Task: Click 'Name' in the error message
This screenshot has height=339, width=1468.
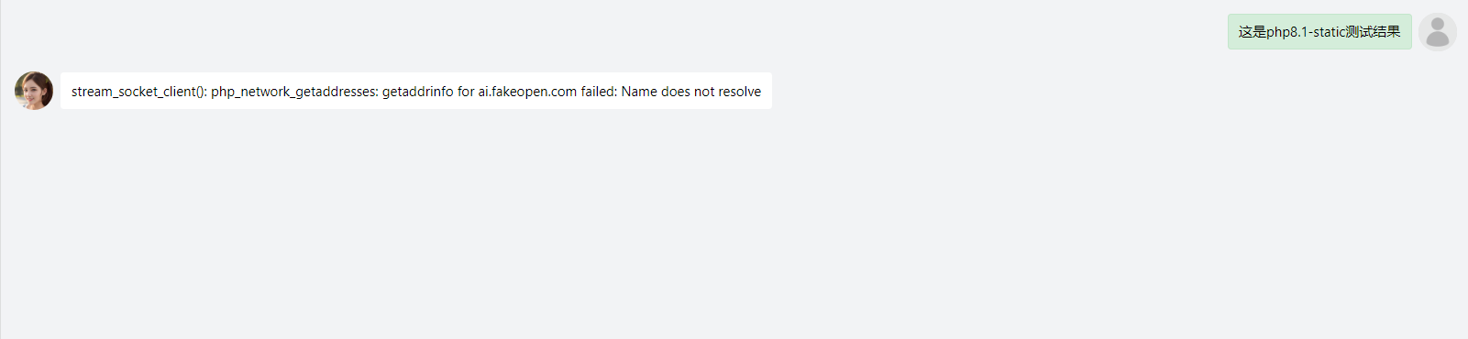Action: [x=639, y=92]
